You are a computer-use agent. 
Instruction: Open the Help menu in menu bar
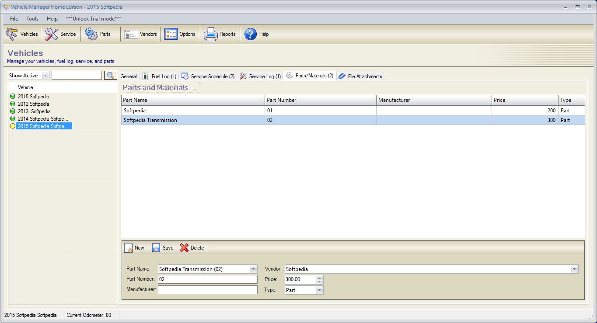coord(52,19)
